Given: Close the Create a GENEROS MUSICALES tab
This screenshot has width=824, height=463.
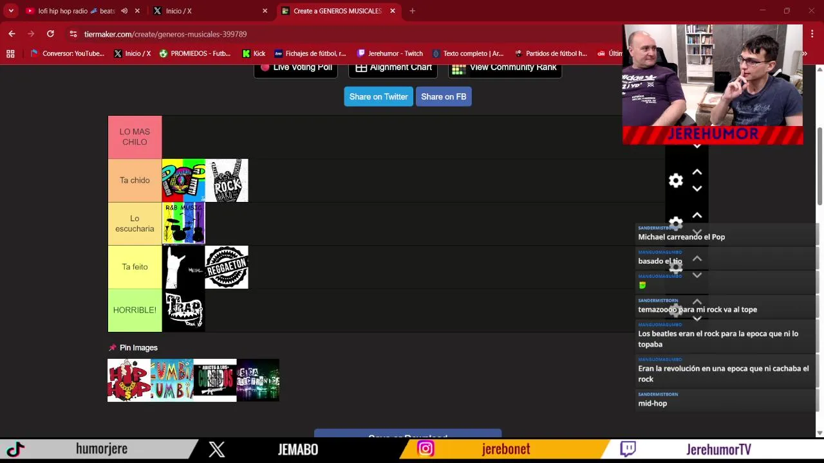Looking at the screenshot, I should pos(393,11).
